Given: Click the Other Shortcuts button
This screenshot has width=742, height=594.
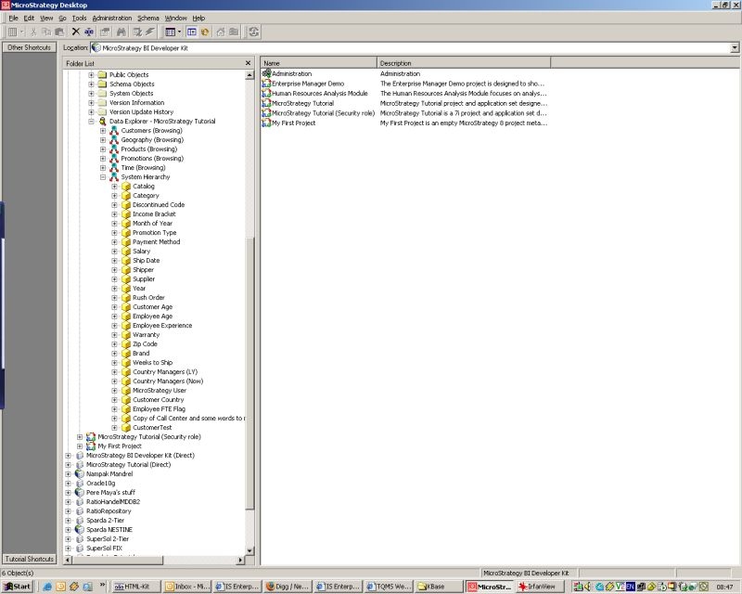Looking at the screenshot, I should pos(29,47).
